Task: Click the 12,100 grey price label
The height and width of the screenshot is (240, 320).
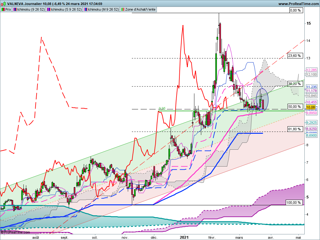Action: click(x=312, y=74)
